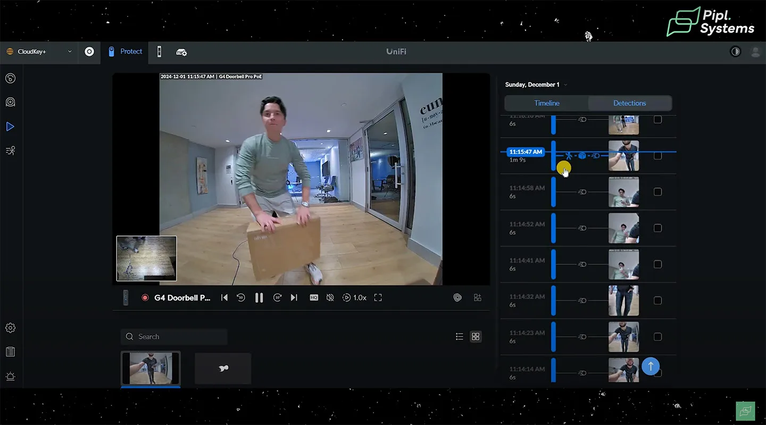The image size is (766, 425).
Task: Click the motion icon on the 11:14:23 AM event
Action: tap(582, 337)
